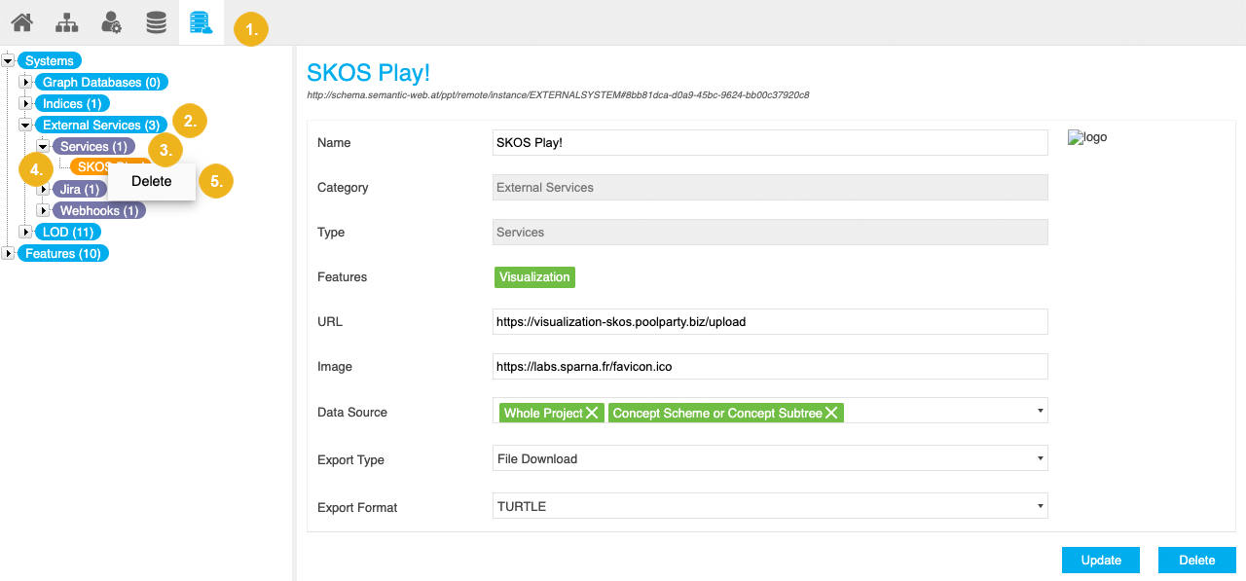Screen dimensions: 1246x581
Task: Expand the LOD (11) node
Action: [x=26, y=232]
